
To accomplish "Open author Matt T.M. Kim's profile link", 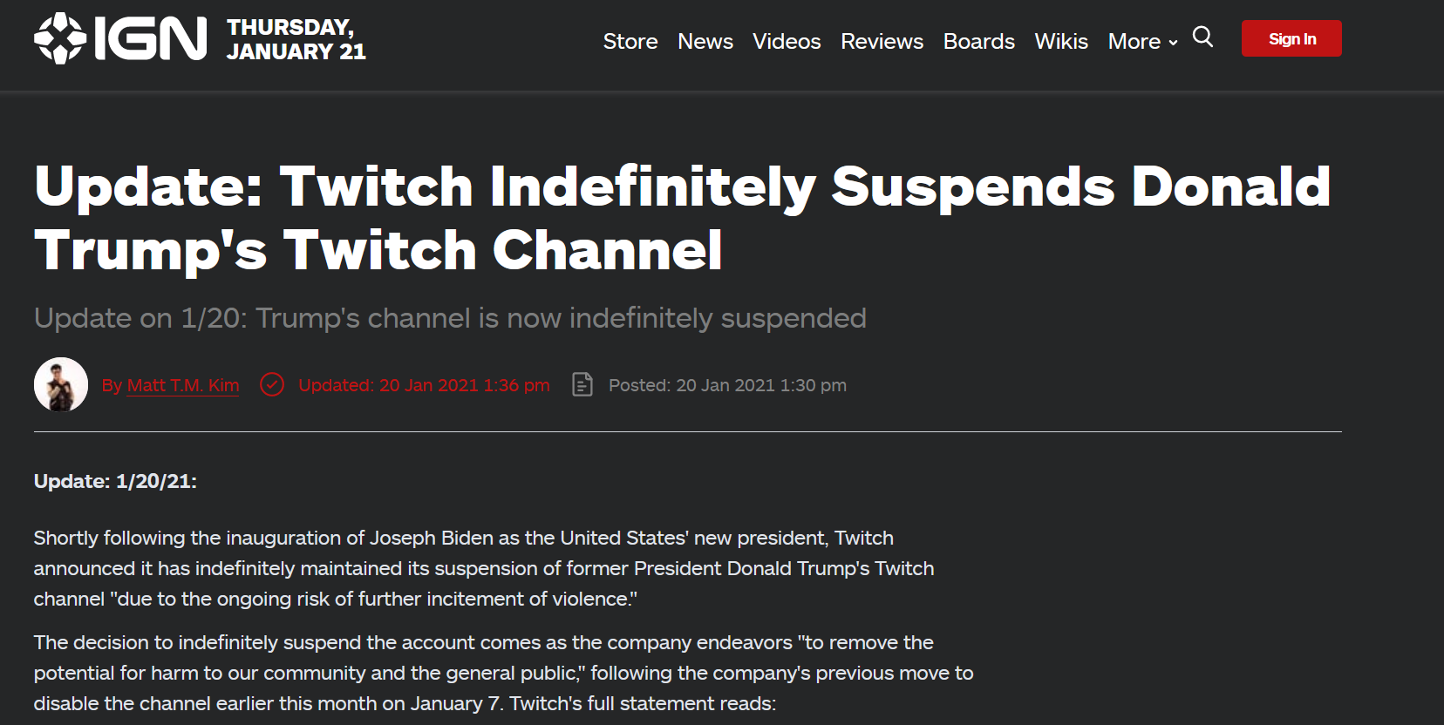I will (x=183, y=385).
